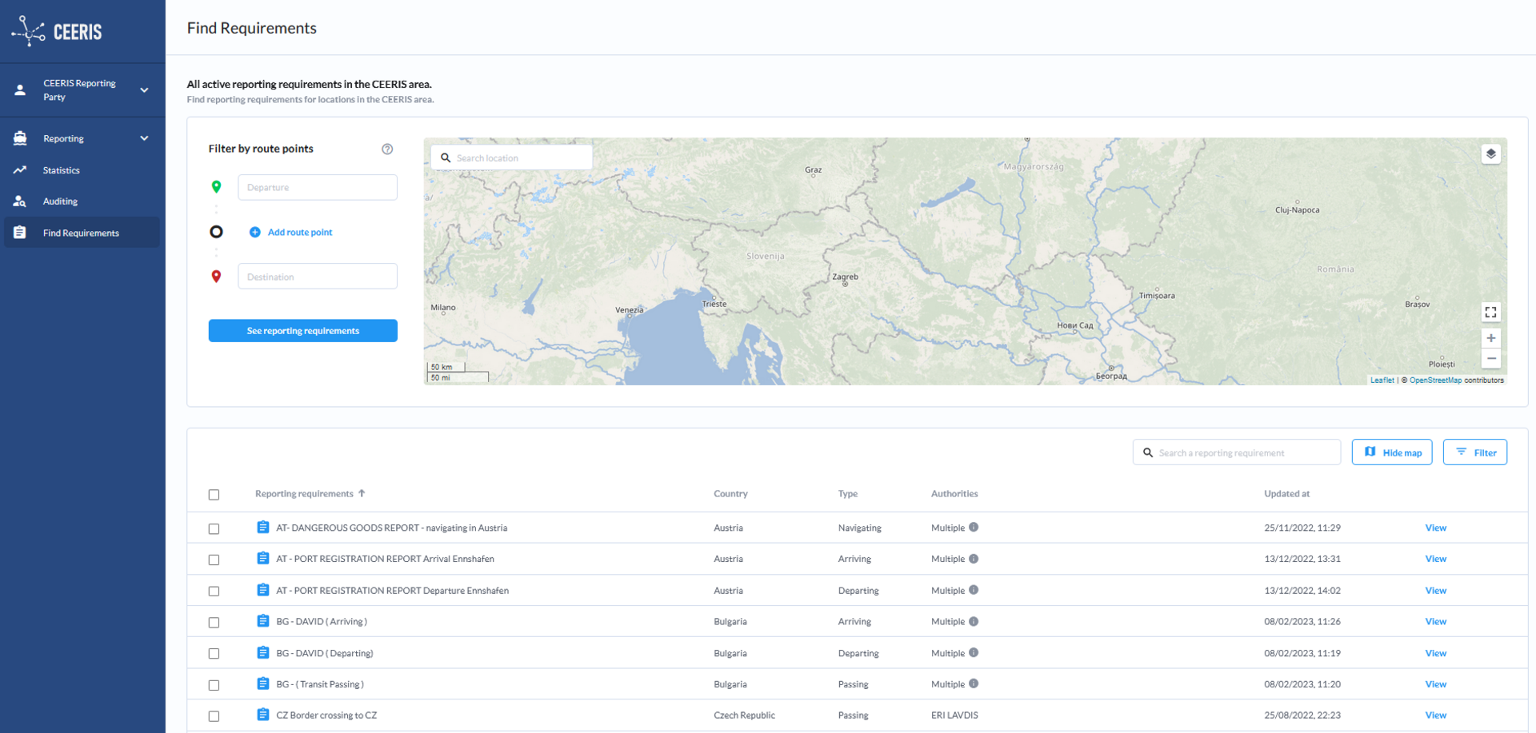This screenshot has width=1536, height=733.
Task: Check PORT REGISTRATION Departure Ennshafen row
Action: click(x=214, y=592)
